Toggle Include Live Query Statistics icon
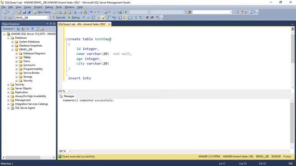296x166 pixels. (x=114, y=18)
